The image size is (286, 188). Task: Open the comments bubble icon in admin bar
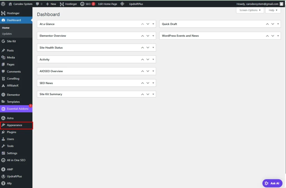click(37, 4)
